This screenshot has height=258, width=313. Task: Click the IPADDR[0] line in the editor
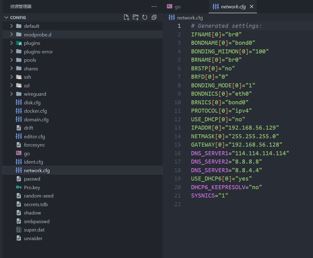tap(235, 128)
